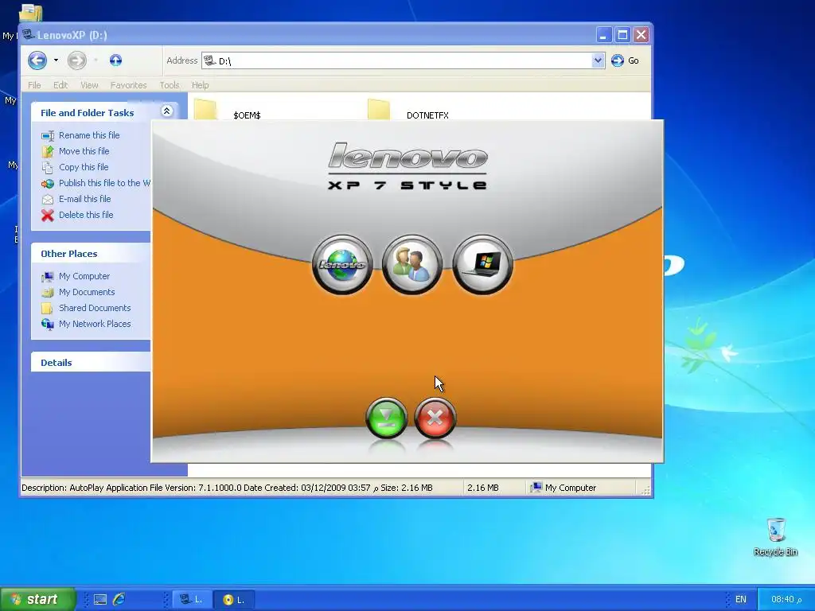The image size is (815, 611).
Task: Open the File menu
Action: (34, 85)
